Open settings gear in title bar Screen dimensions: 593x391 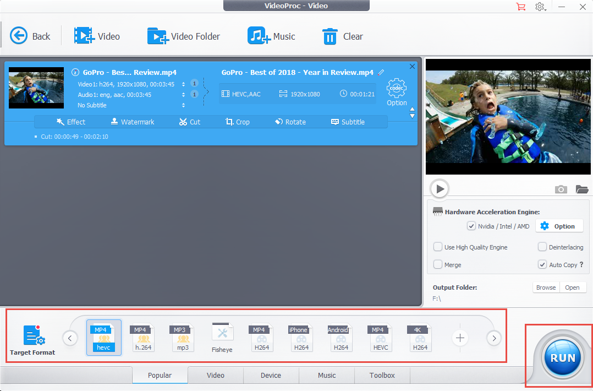coord(540,7)
